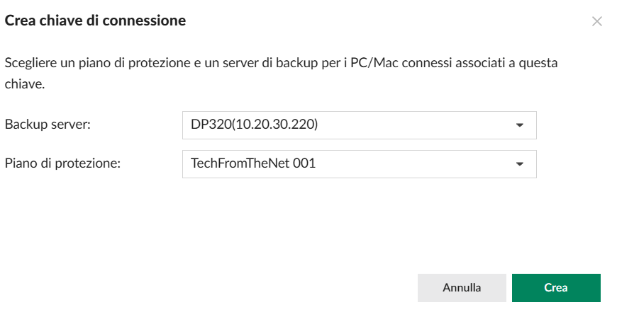This screenshot has width=617, height=312.
Task: Cancel key creation with Annulla
Action: [462, 288]
